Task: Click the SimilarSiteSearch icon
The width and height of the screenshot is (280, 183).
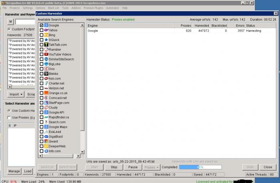Action: [x=46, y=59]
